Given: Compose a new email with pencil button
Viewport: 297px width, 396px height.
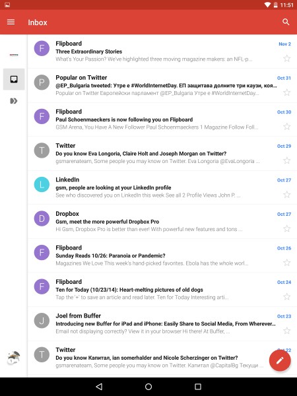Looking at the screenshot, I should (x=280, y=360).
